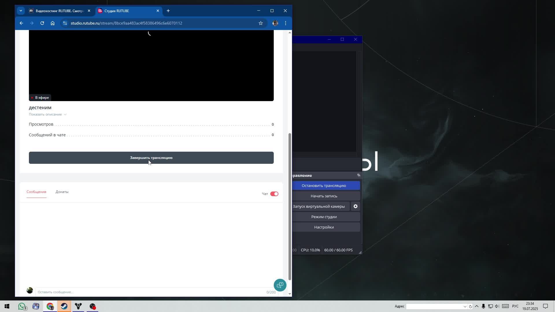Click the Chrome profile avatar

[275, 23]
